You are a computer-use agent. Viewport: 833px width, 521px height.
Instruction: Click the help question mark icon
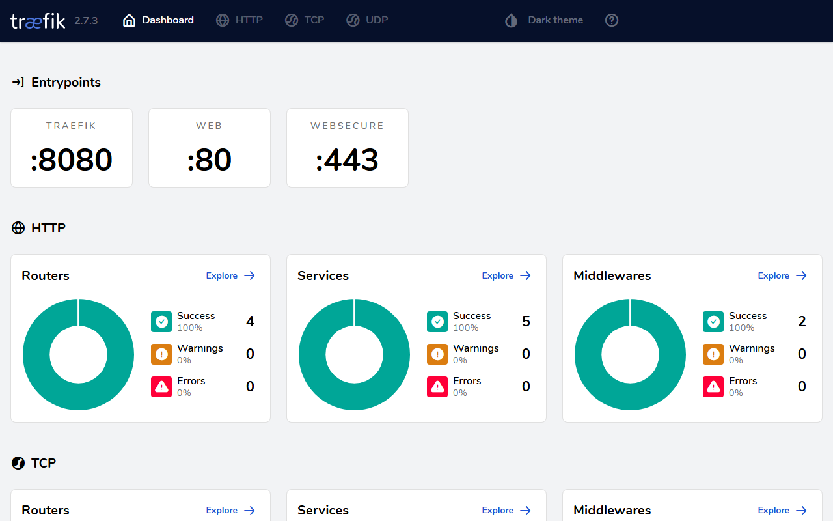coord(612,20)
